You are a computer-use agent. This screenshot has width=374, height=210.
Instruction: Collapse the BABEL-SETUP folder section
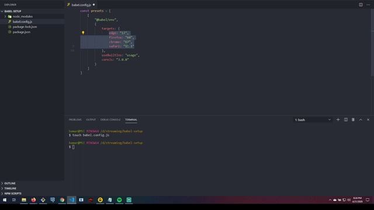(2, 11)
